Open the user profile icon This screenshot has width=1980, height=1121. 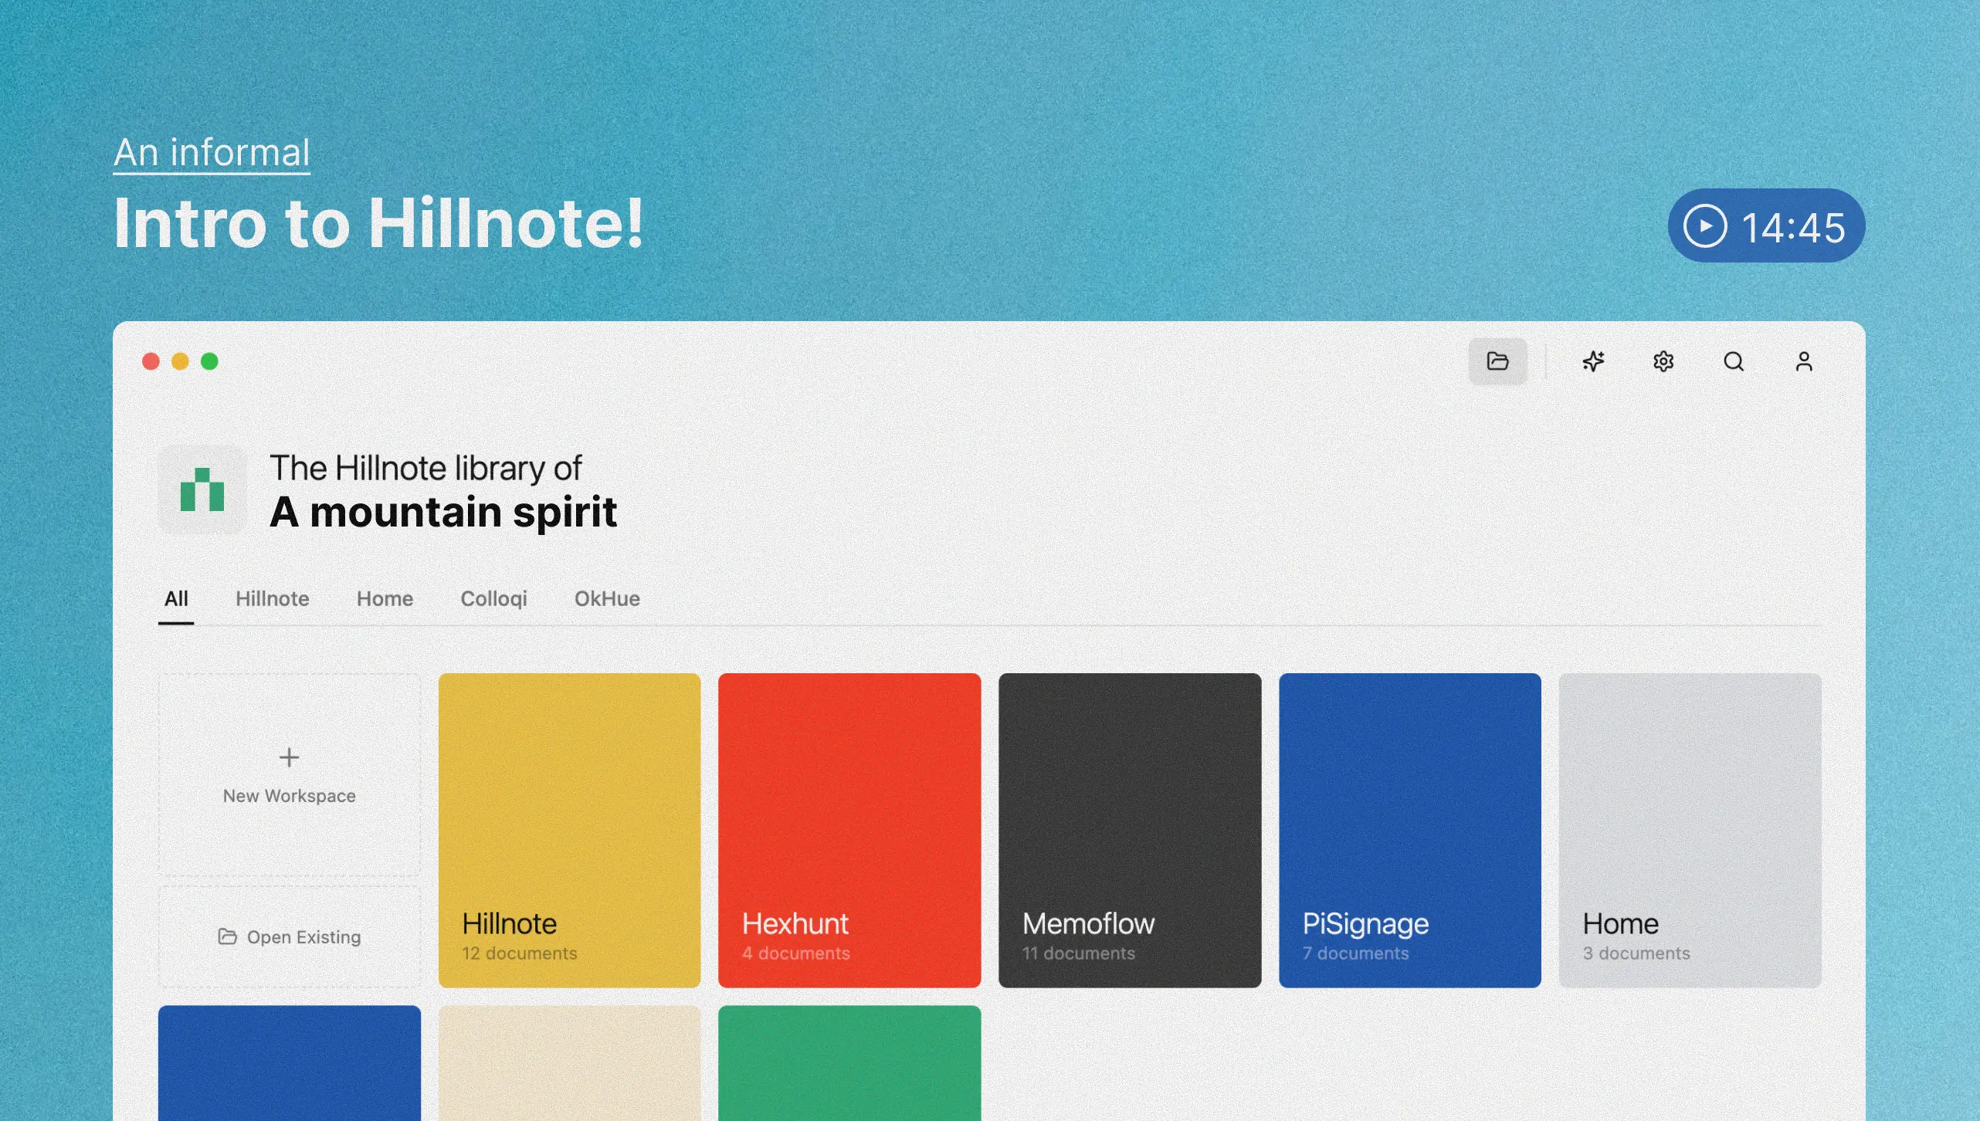[1804, 361]
